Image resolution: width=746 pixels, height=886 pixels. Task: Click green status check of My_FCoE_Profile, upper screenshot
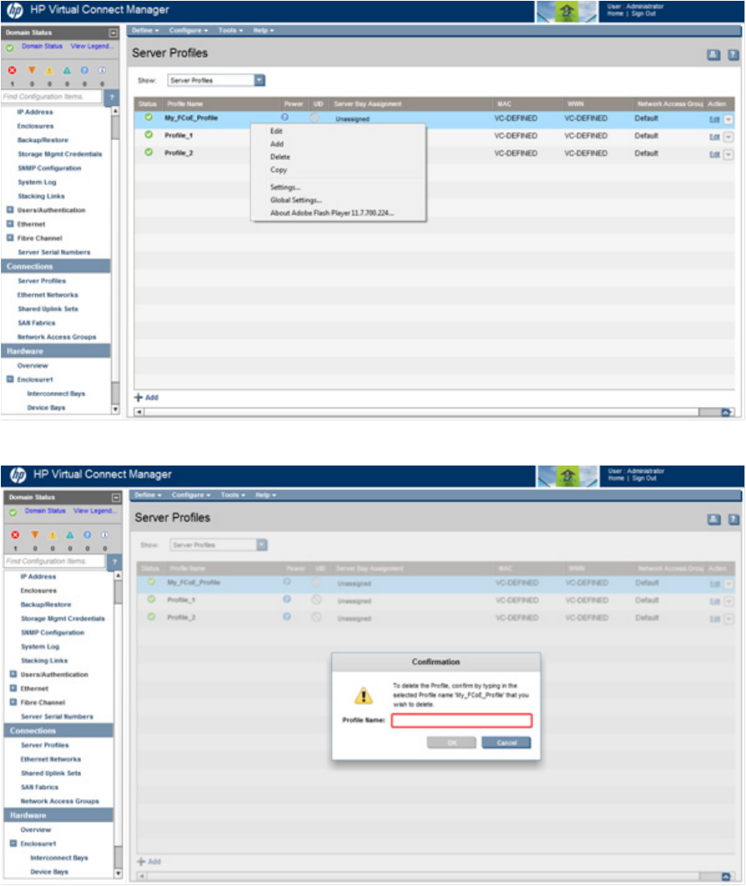point(149,117)
